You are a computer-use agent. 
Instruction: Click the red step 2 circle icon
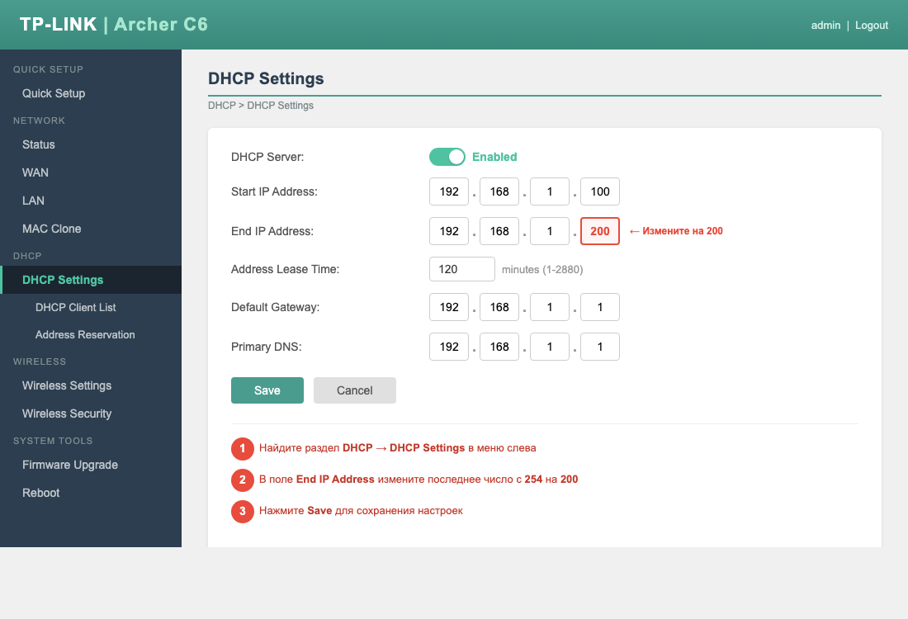click(x=242, y=480)
